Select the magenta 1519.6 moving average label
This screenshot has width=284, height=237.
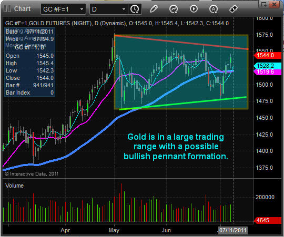[268, 72]
